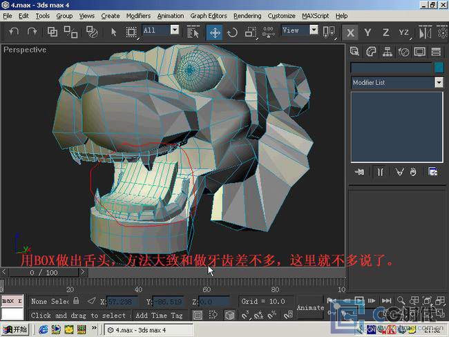Click Make Unique icon under modifier stack
449x337 pixels.
(399, 172)
